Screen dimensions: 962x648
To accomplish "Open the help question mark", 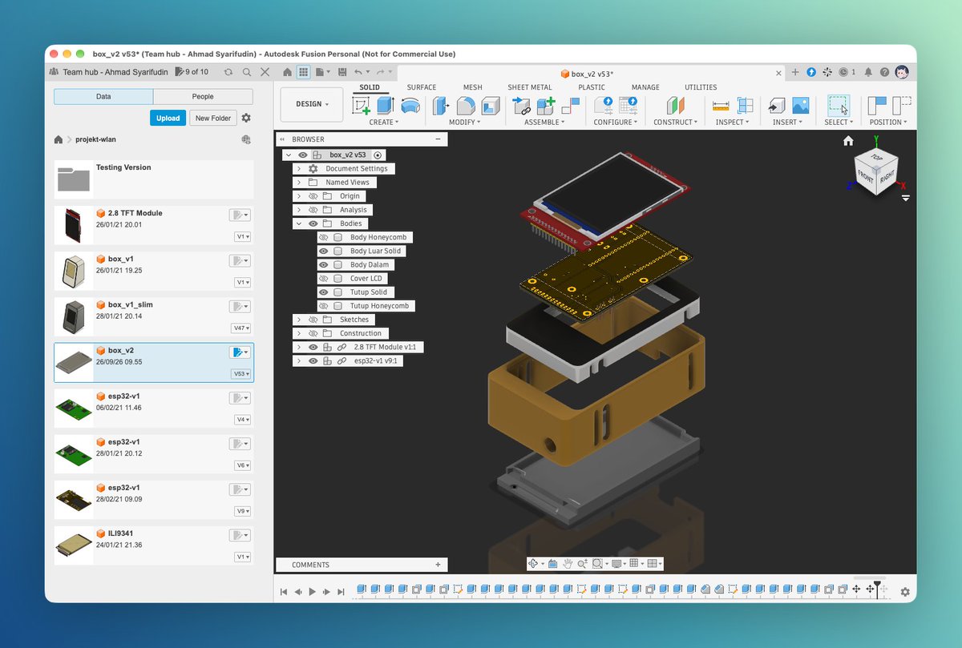I will click(885, 72).
